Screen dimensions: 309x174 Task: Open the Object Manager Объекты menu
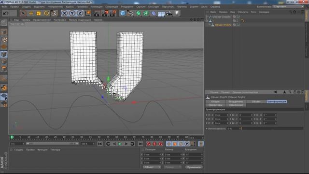tap(242, 12)
